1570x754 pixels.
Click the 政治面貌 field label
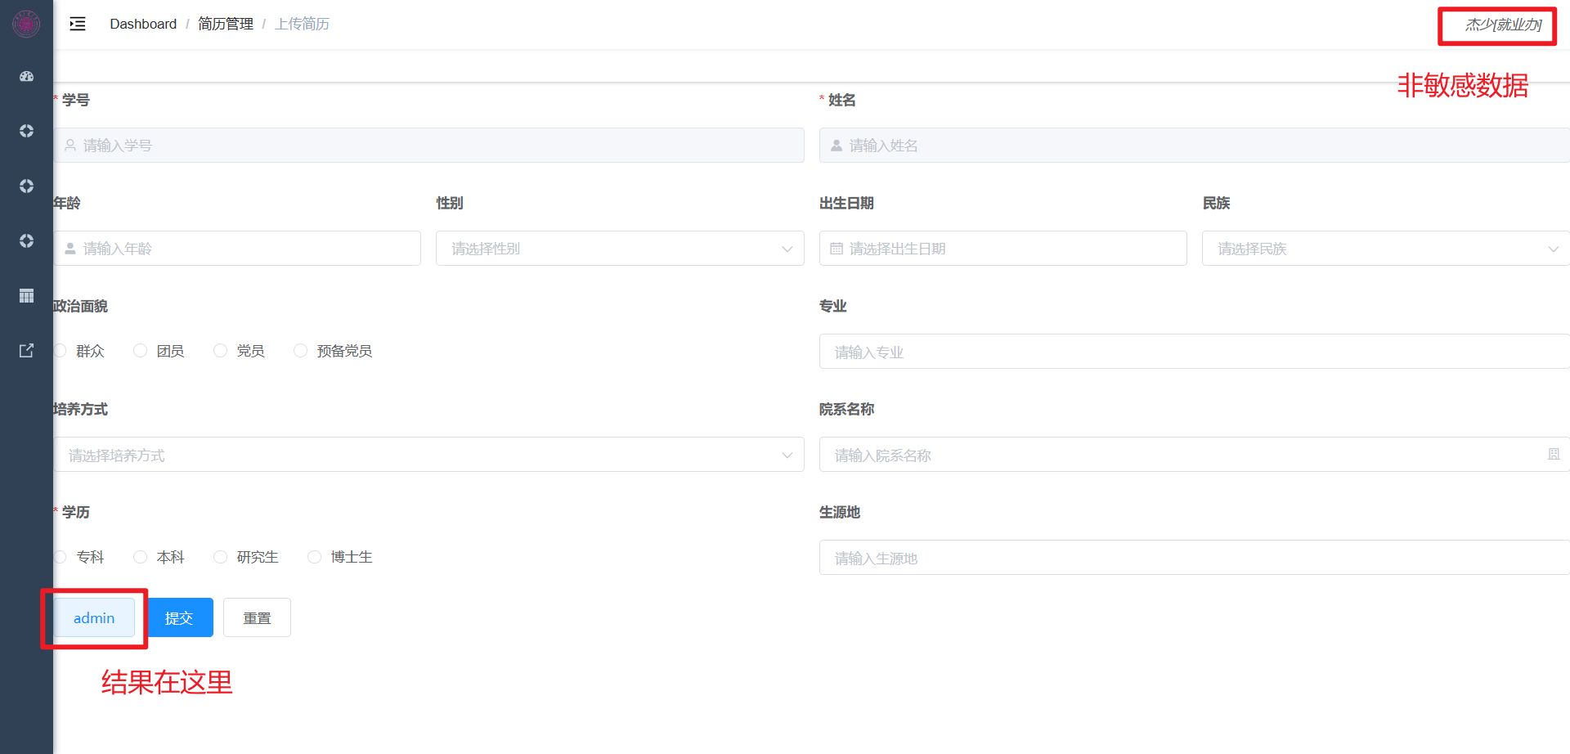click(x=80, y=306)
